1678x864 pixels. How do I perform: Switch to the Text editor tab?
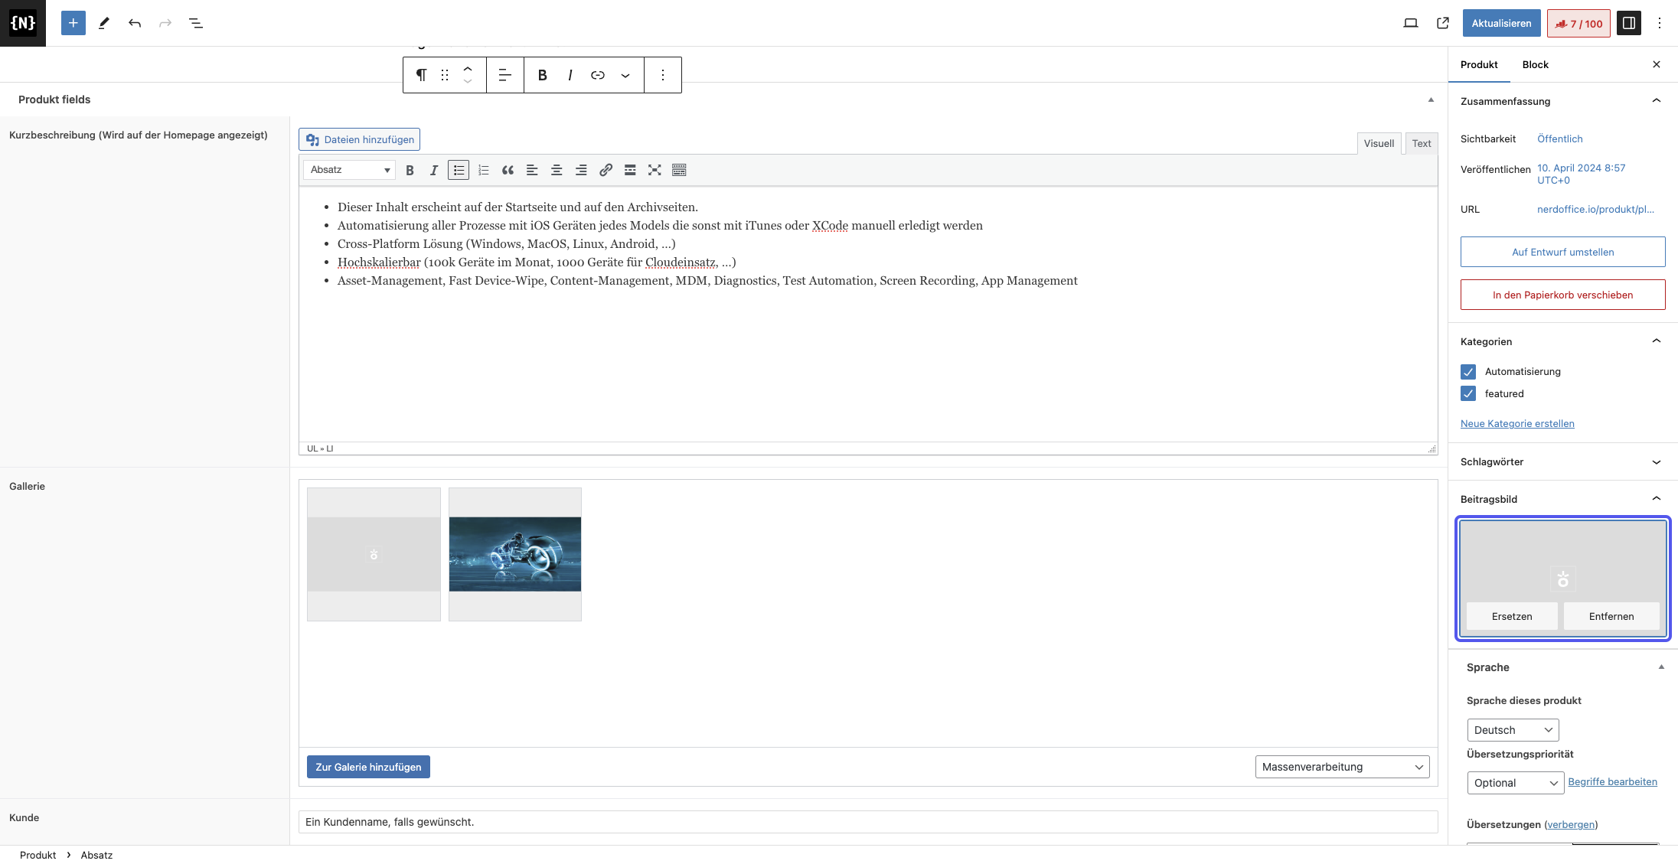pos(1422,143)
